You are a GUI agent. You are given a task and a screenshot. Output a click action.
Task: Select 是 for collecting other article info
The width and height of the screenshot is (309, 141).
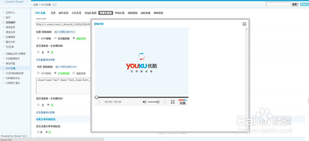click(38, 132)
